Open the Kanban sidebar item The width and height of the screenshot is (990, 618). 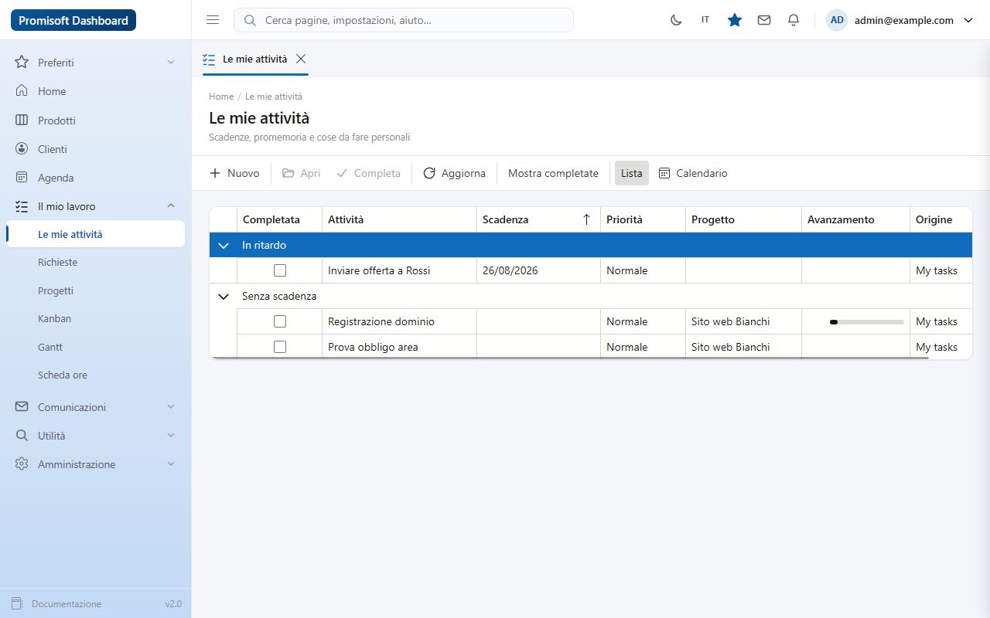tap(54, 318)
